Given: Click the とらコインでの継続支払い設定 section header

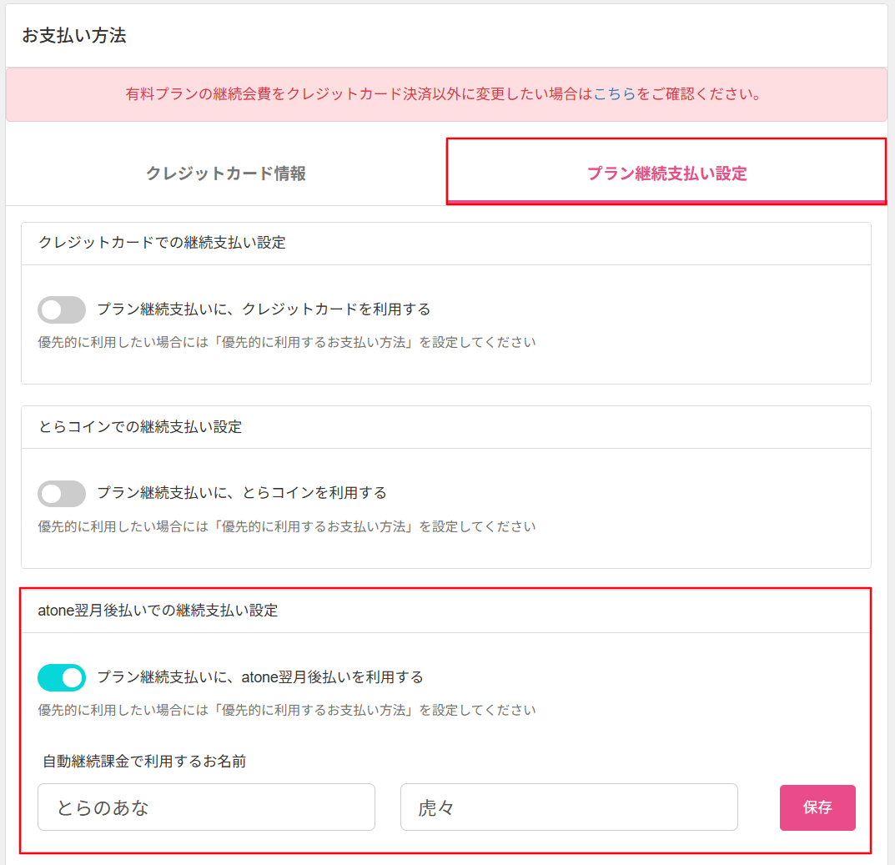Looking at the screenshot, I should 140,427.
